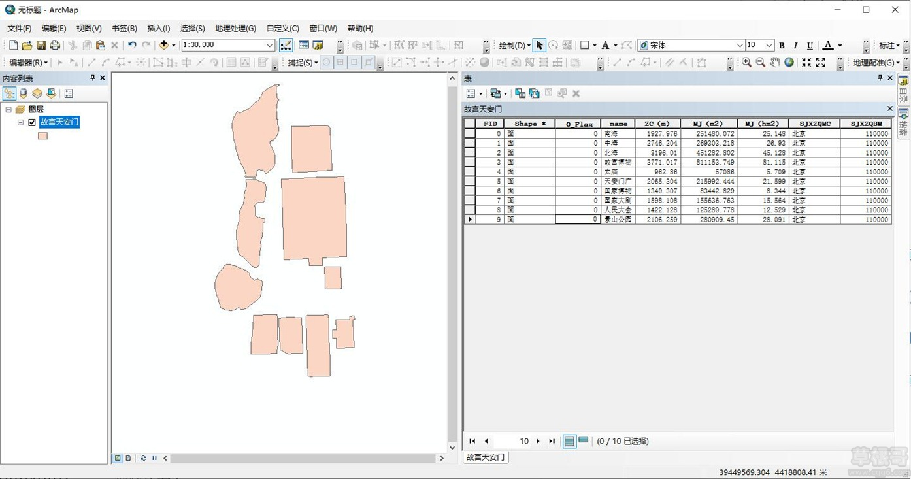The height and width of the screenshot is (479, 911).
Task: Click the 故宫天安门 layer symbol swatch
Action: click(42, 136)
